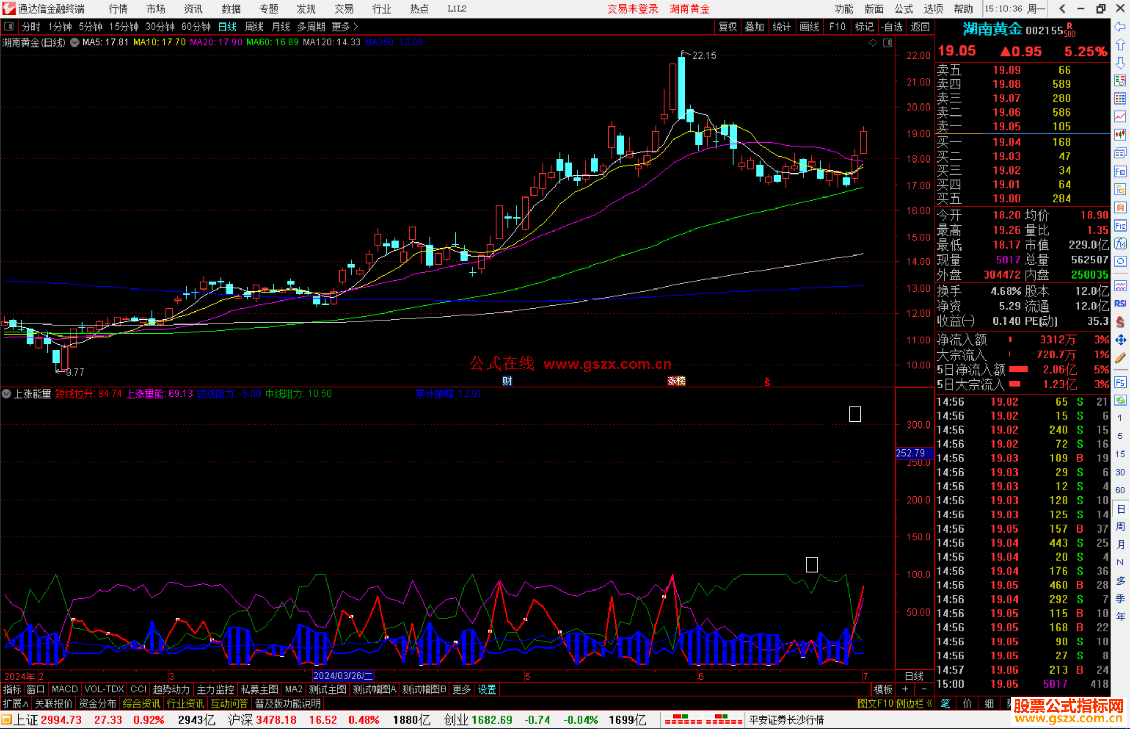Toggle panel layout icon before 分时
The height and width of the screenshot is (729, 1130).
point(9,26)
